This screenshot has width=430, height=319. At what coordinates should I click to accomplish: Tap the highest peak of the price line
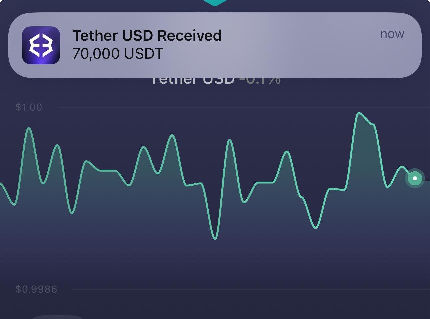click(359, 113)
